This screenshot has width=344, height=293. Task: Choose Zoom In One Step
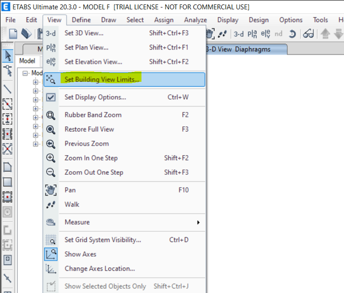point(124,158)
